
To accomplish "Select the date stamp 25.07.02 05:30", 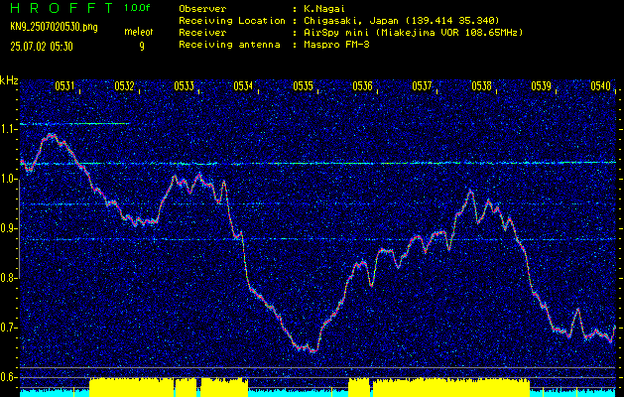I will tap(42, 47).
